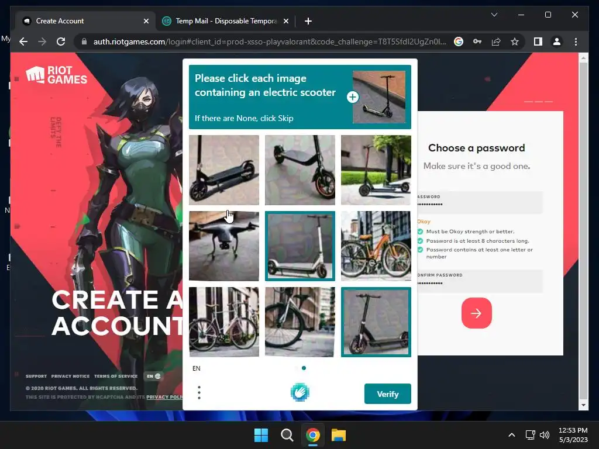Click the share page icon
The width and height of the screenshot is (599, 449).
click(496, 42)
